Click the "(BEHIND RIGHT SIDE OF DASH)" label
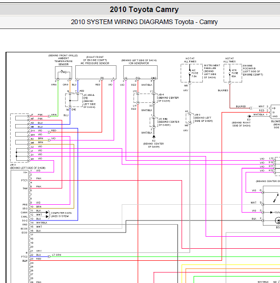Viewport: 280px width, 283px height. [241, 124]
